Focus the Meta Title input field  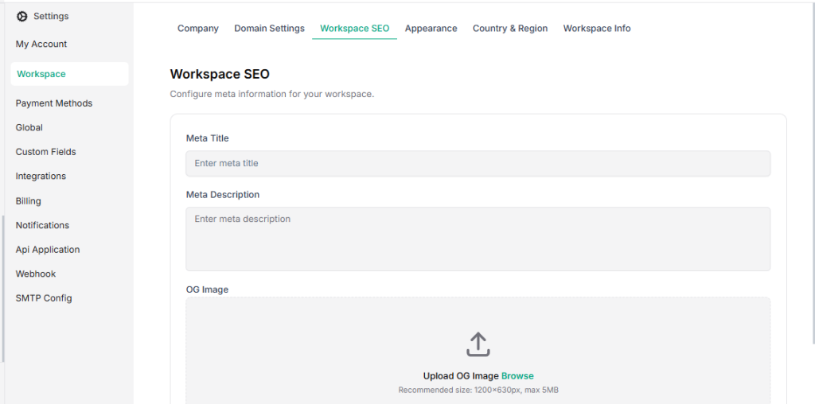(478, 164)
